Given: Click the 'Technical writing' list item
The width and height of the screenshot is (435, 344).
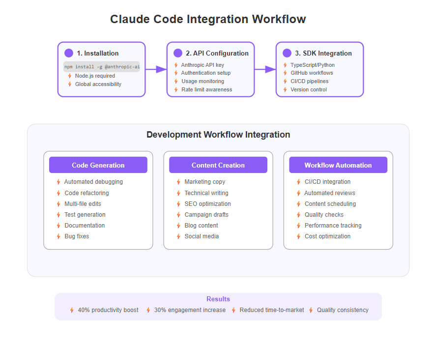Looking at the screenshot, I should coord(206,193).
